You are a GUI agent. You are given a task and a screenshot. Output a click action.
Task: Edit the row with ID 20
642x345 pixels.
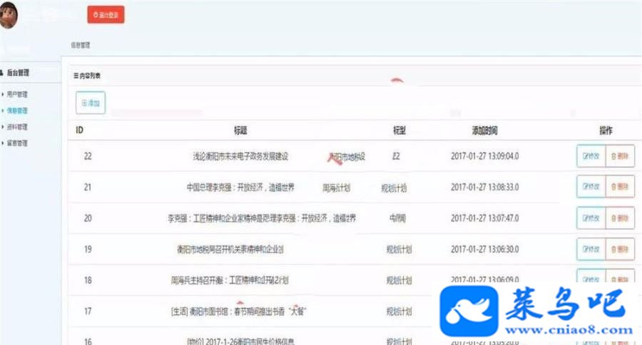(x=591, y=218)
